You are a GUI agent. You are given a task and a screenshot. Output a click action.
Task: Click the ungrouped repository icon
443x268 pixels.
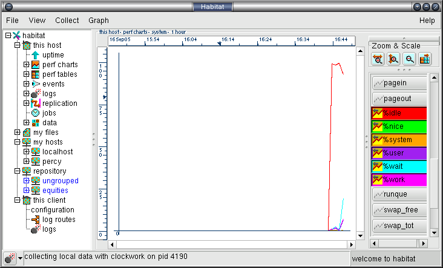(35, 181)
